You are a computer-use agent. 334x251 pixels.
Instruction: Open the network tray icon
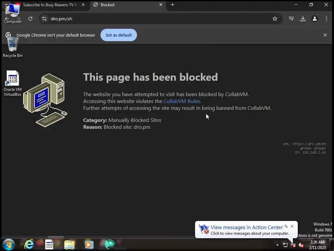[285, 245]
